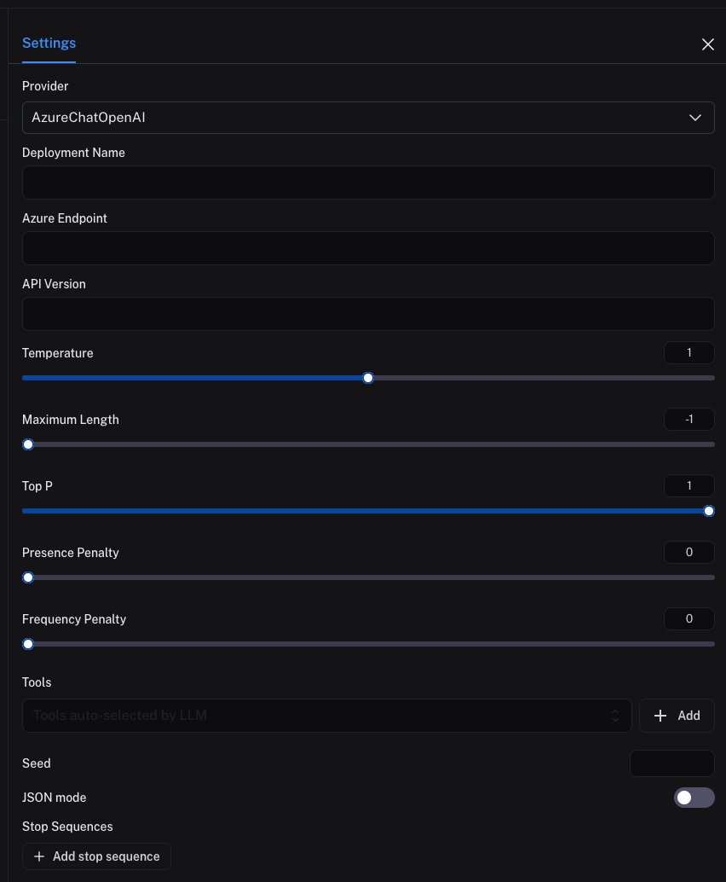Toggle JSON mode on

[x=694, y=798]
